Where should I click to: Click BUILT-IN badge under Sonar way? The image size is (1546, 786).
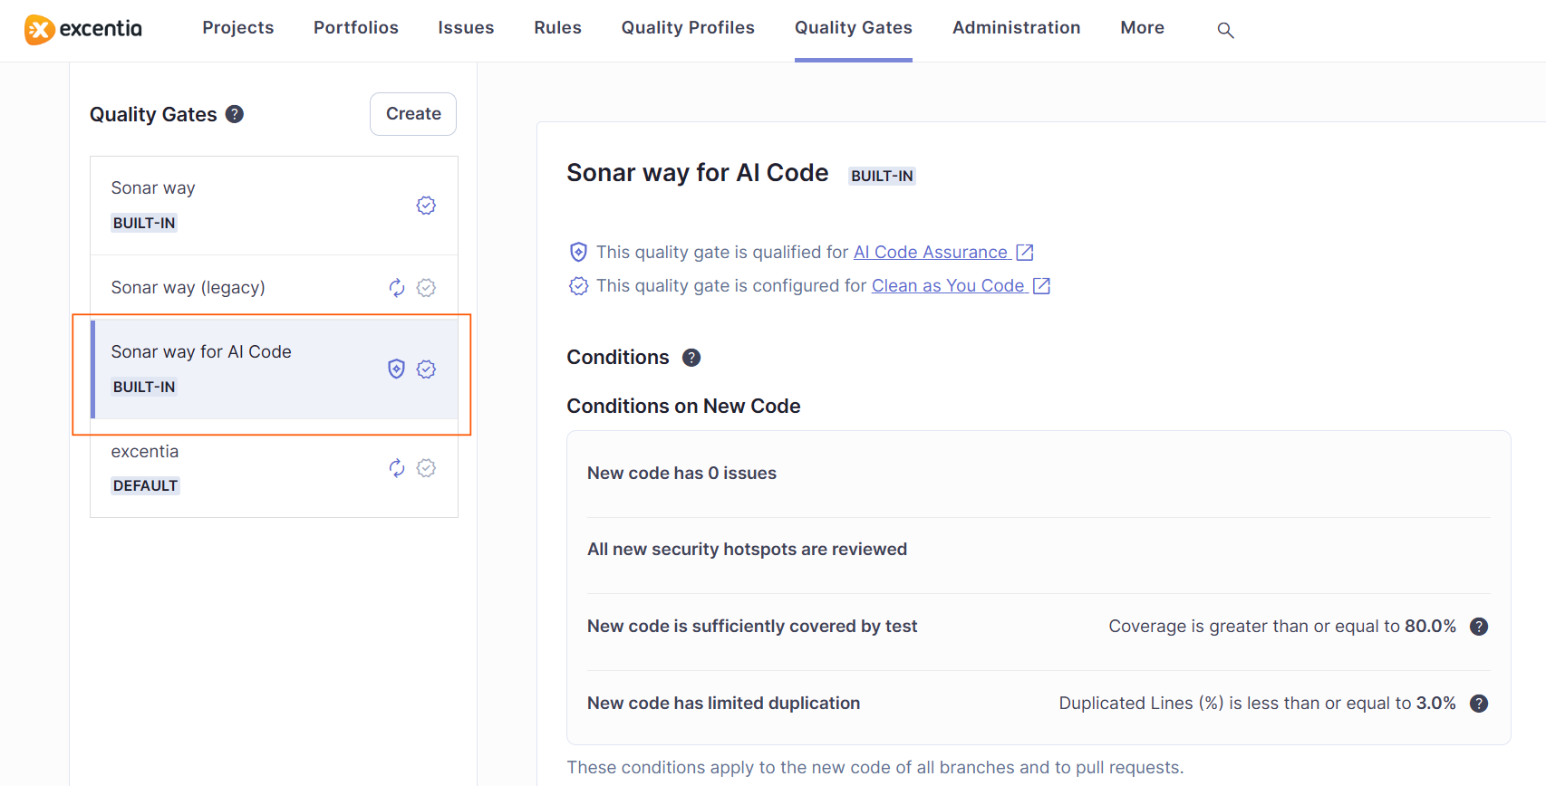click(144, 223)
